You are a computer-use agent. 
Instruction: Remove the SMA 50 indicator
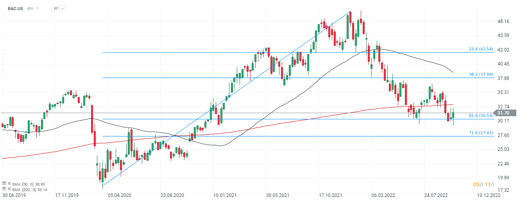point(9,183)
